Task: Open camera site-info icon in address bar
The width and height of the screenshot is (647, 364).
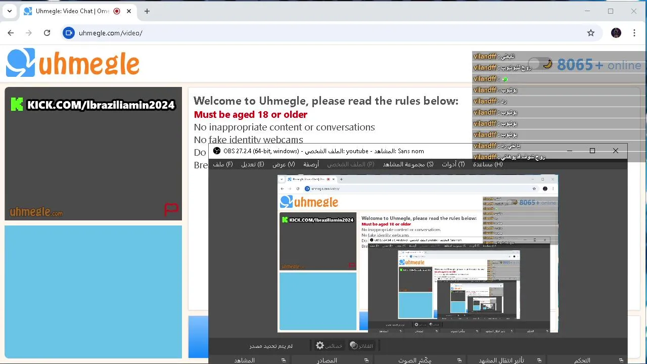Action: click(x=69, y=33)
